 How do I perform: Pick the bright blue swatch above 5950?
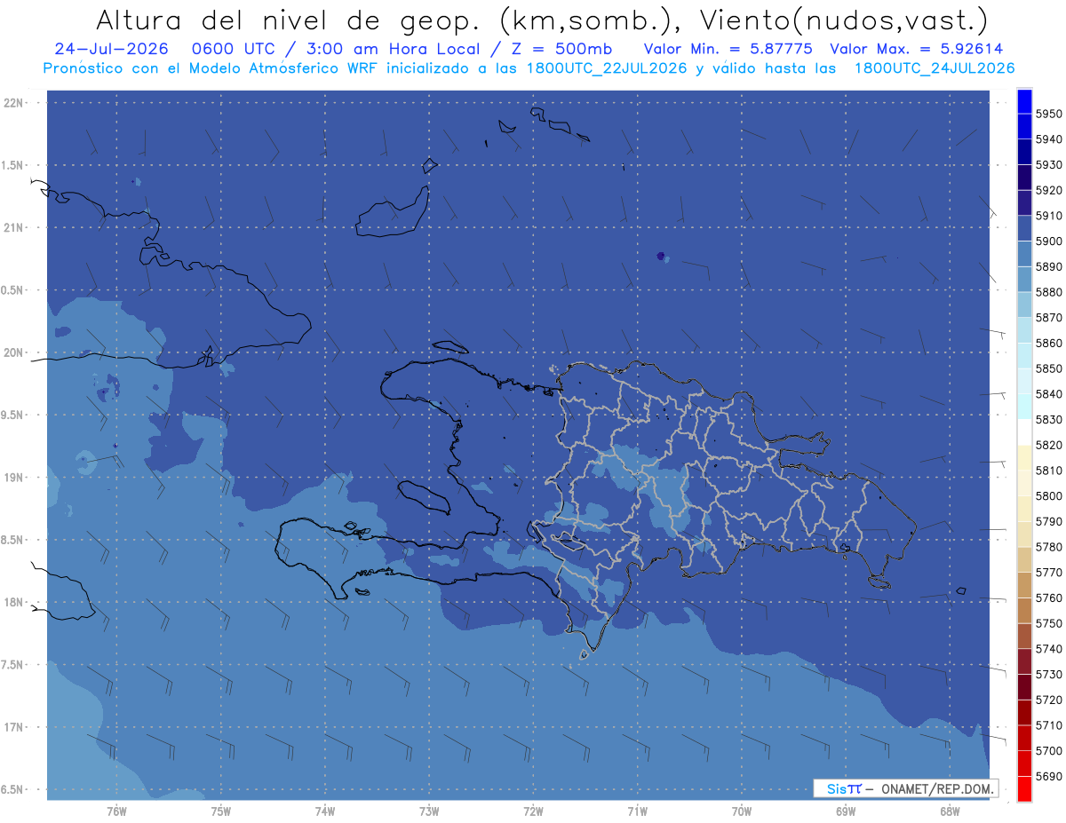tap(1024, 101)
